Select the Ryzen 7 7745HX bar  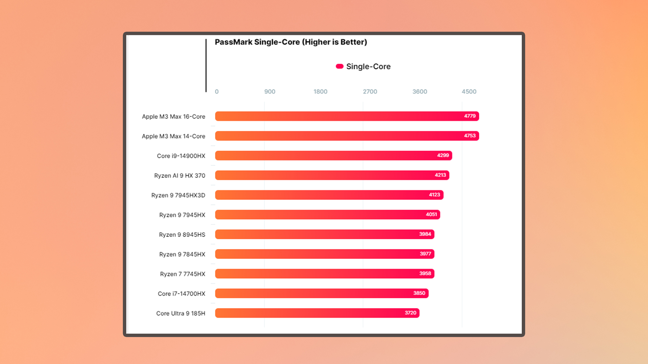[x=323, y=273]
